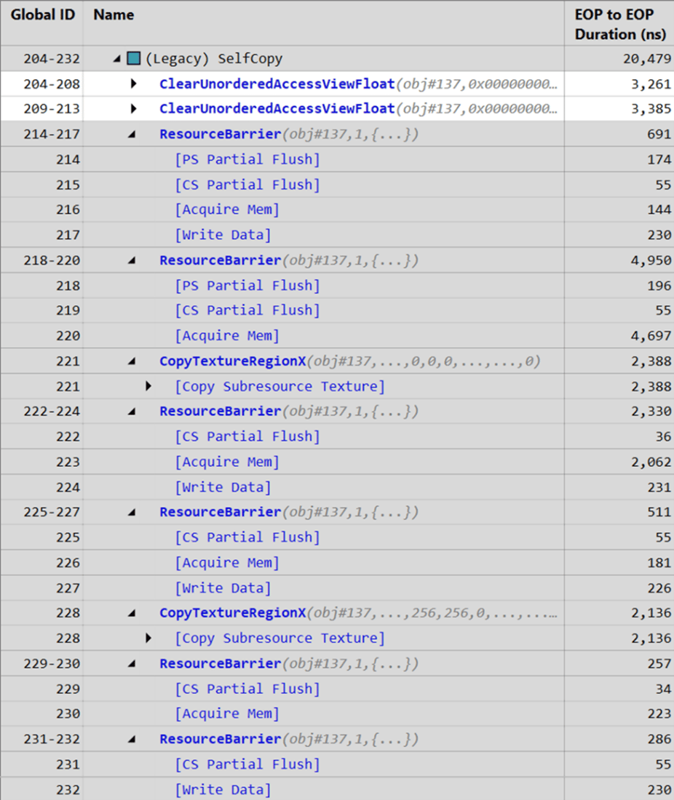Viewport: 674px width, 800px height.
Task: Select [Acquire Mem] at ID 226
Action: click(227, 563)
